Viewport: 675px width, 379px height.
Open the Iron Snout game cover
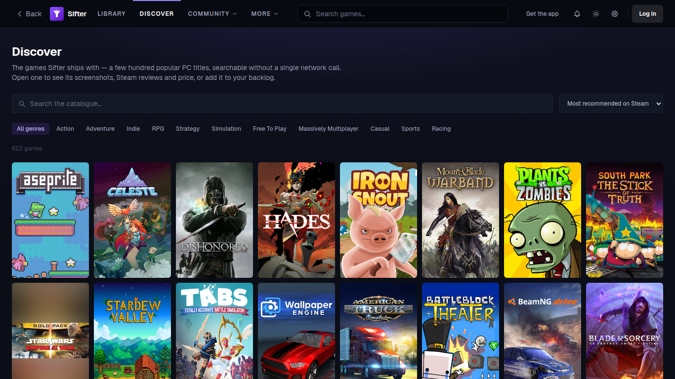379,220
